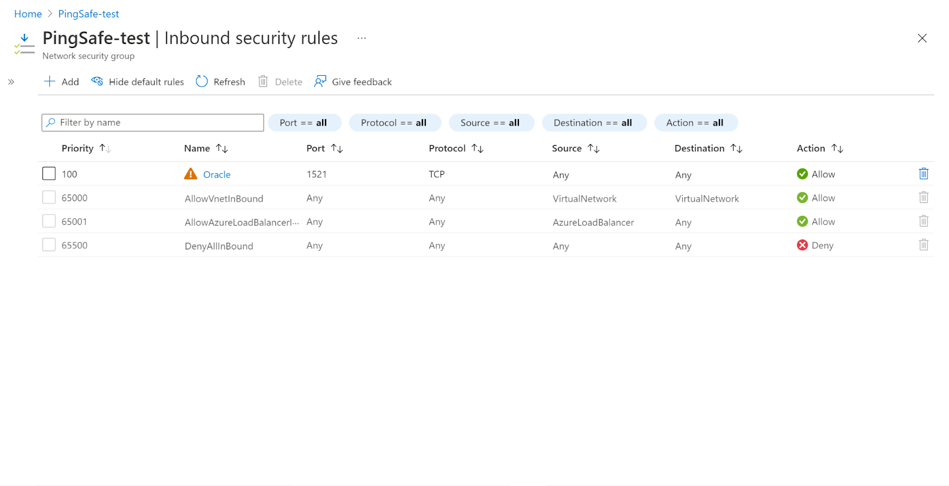
Task: Open the Action == all filter
Action: [x=695, y=123]
